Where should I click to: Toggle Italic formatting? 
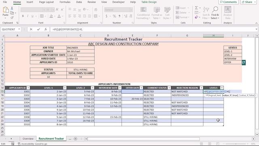pyautogui.click(x=28, y=16)
